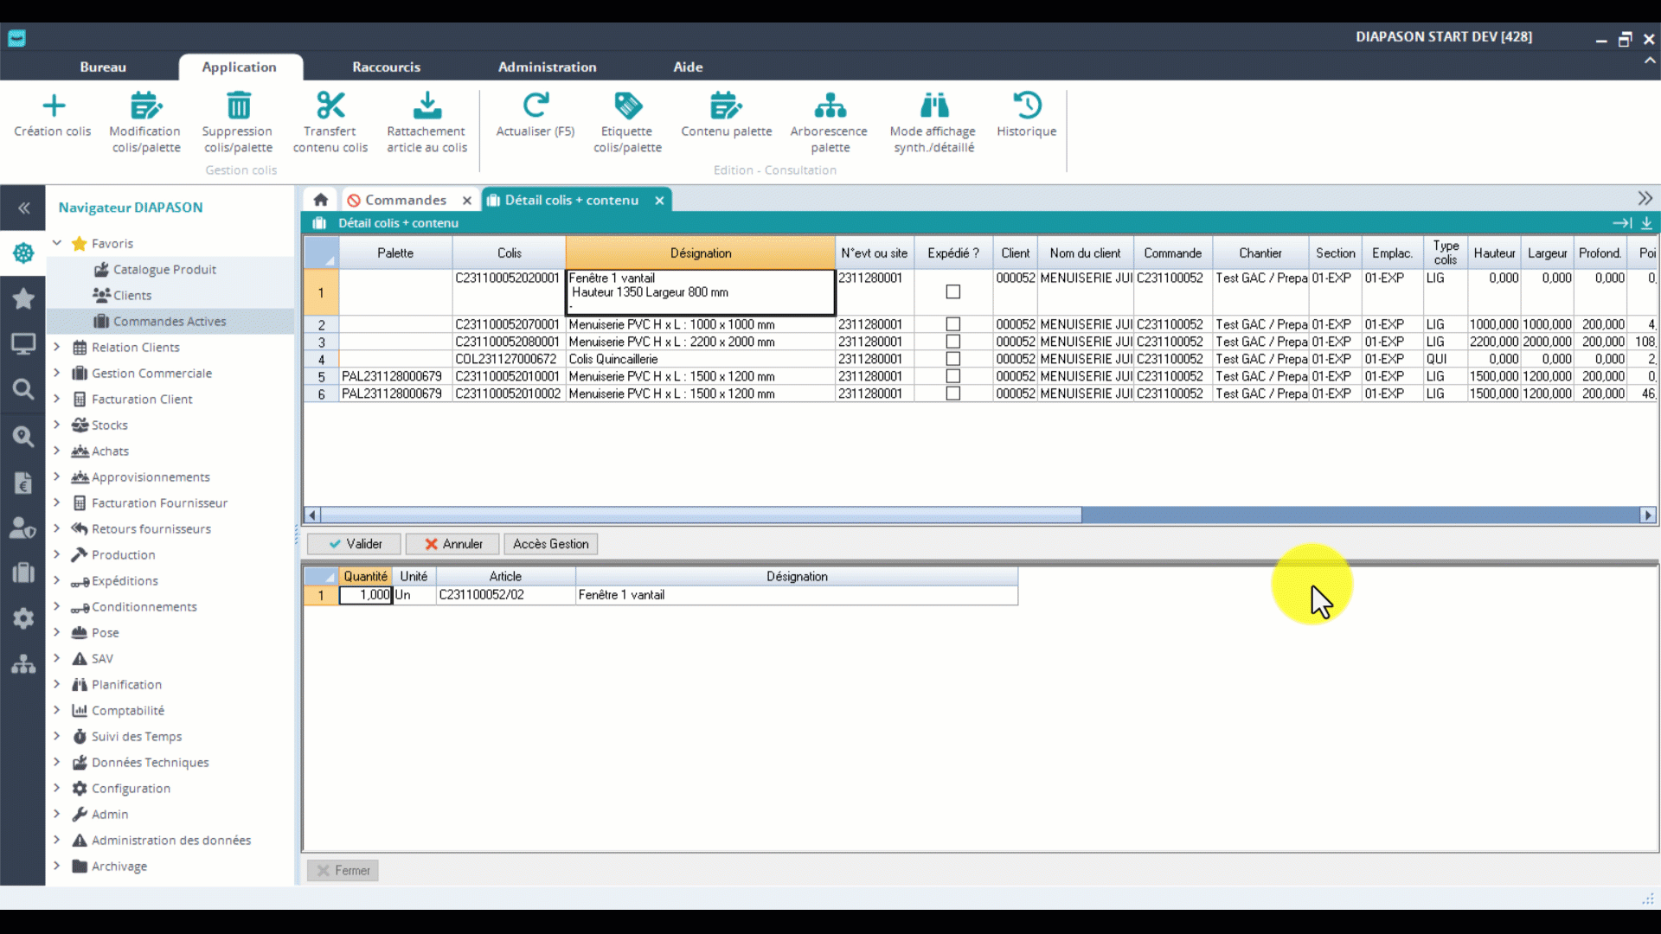Tick Expédié checkbox in row 6
The width and height of the screenshot is (1661, 934).
pos(953,393)
